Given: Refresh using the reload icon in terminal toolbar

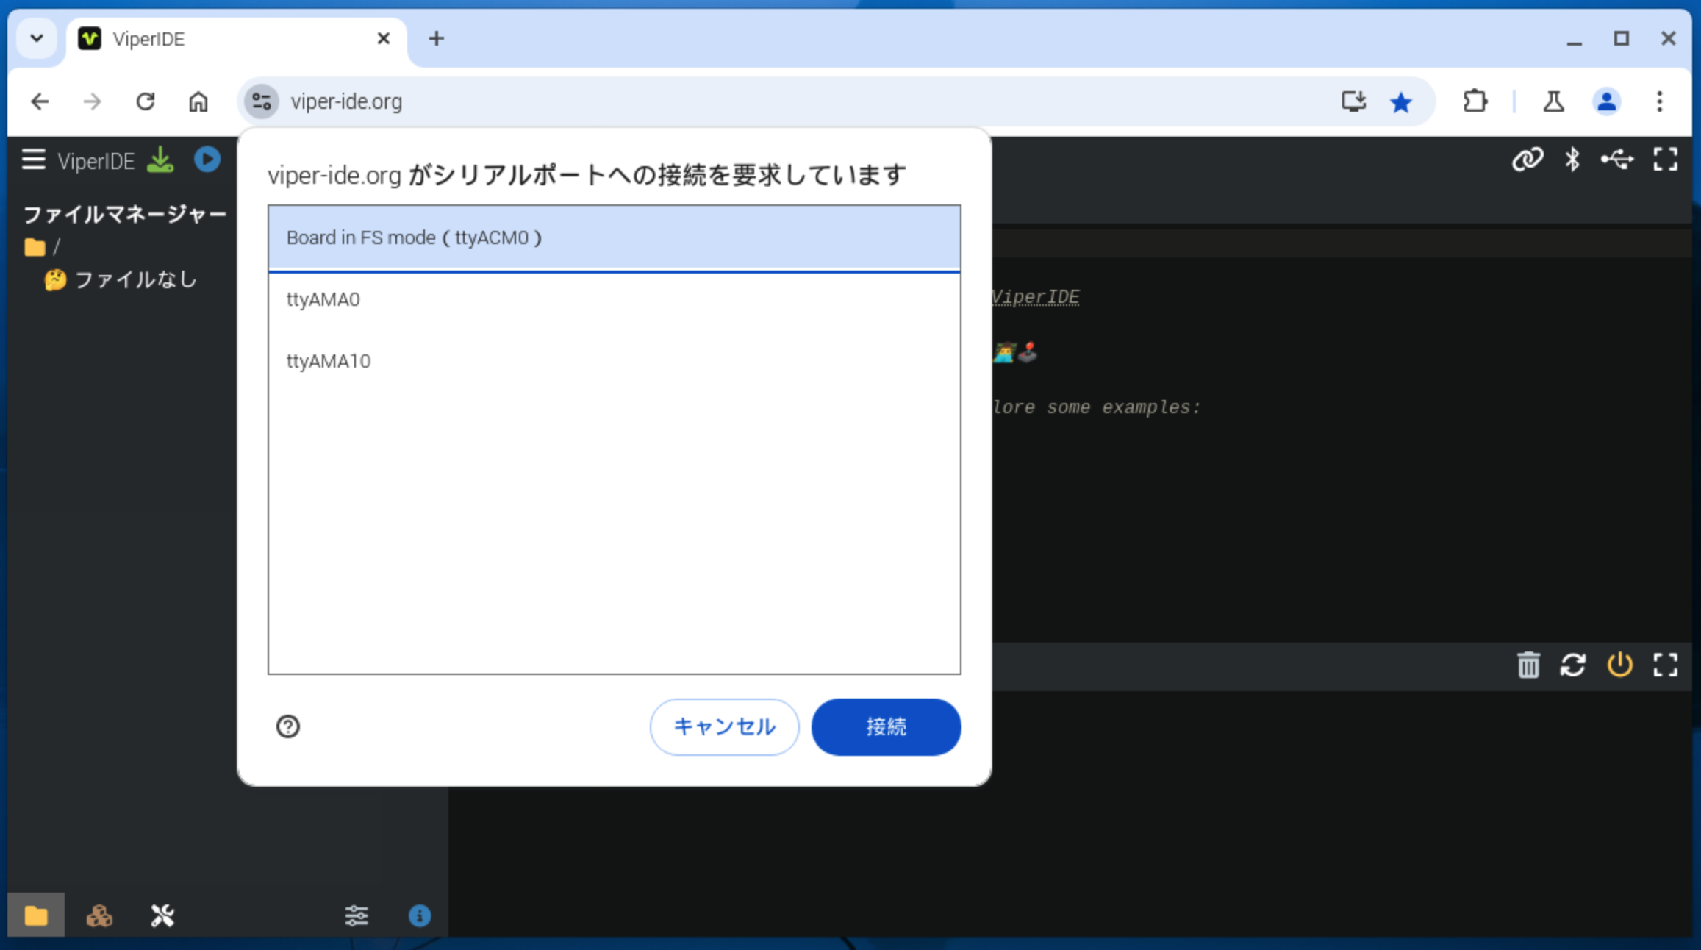Looking at the screenshot, I should pos(1572,665).
